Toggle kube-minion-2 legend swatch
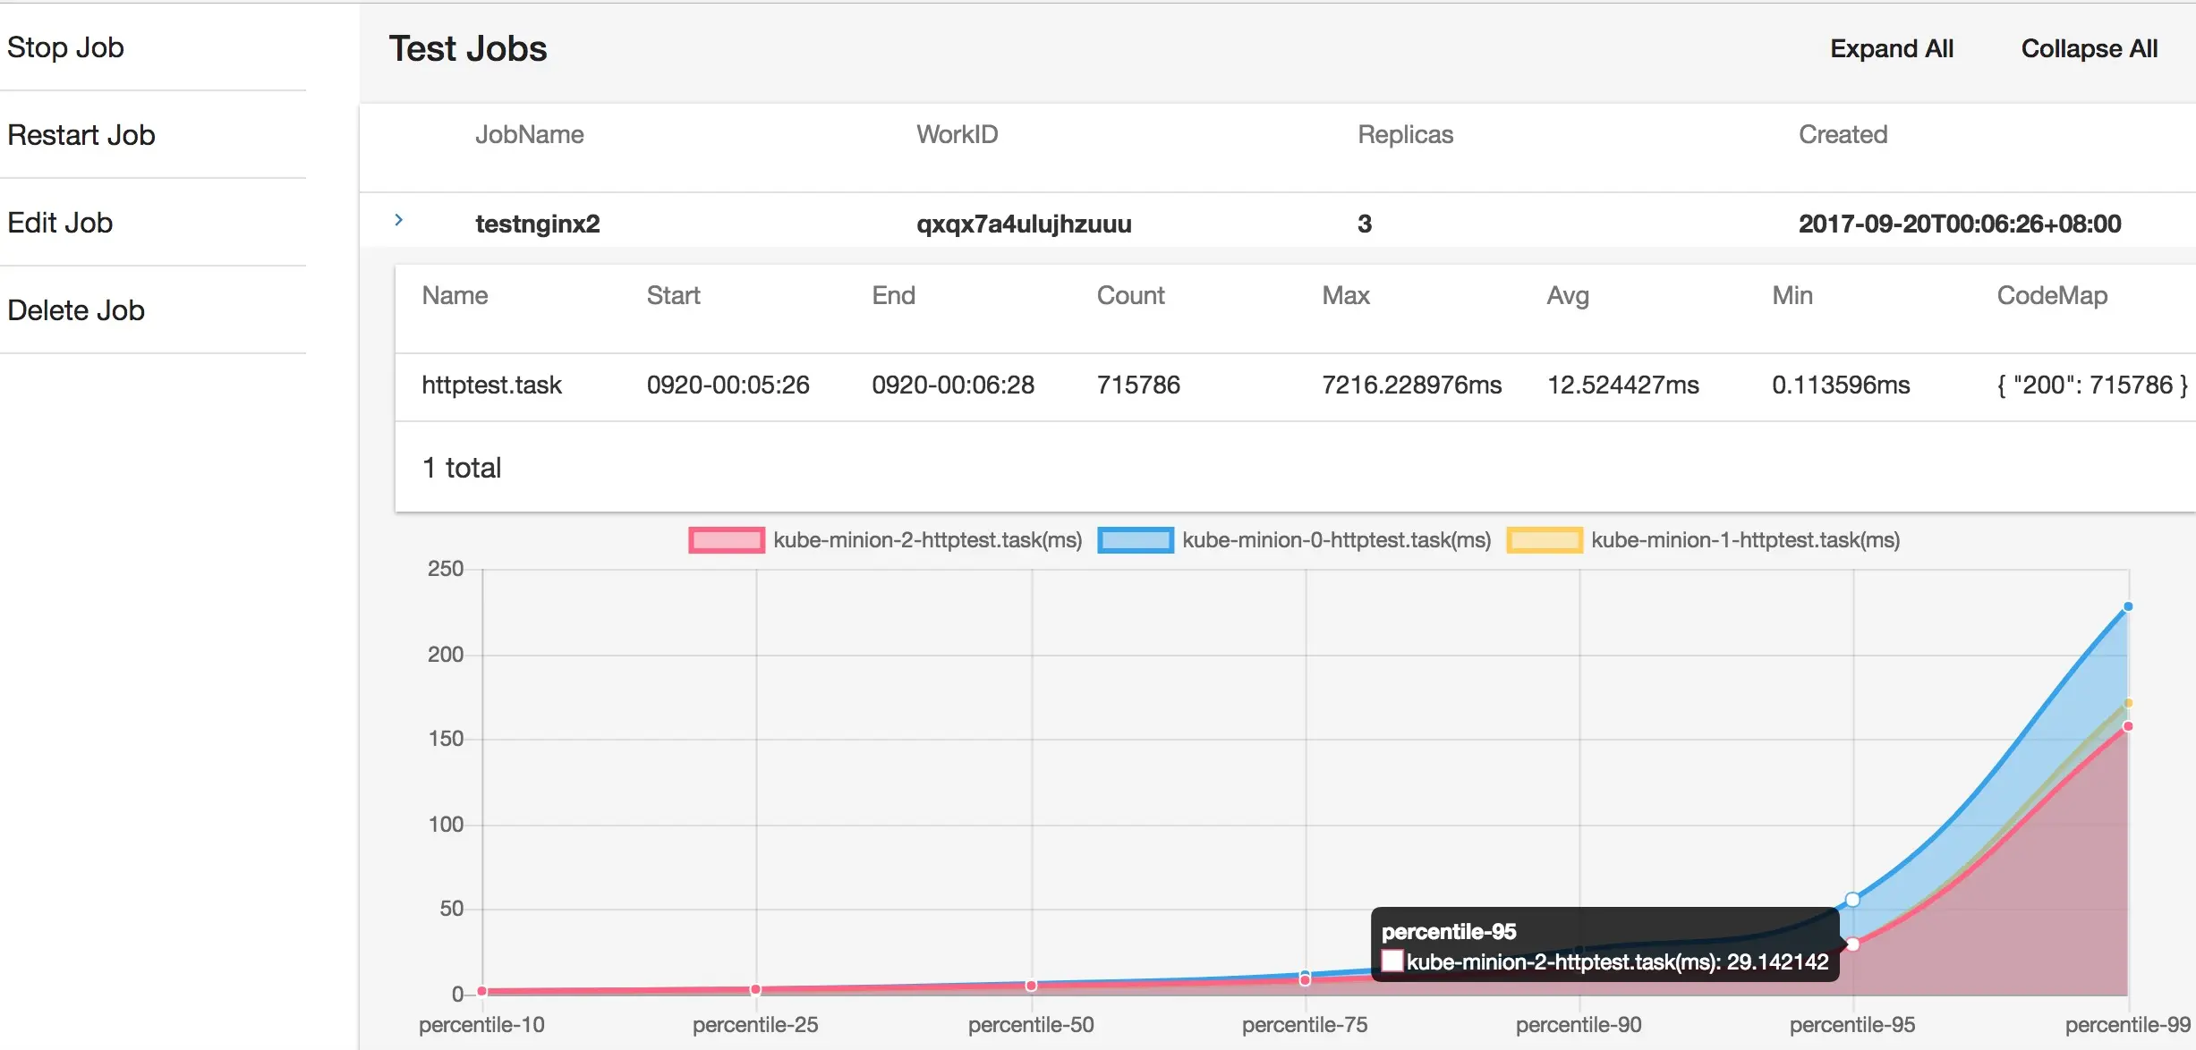The width and height of the screenshot is (2196, 1050). [726, 540]
